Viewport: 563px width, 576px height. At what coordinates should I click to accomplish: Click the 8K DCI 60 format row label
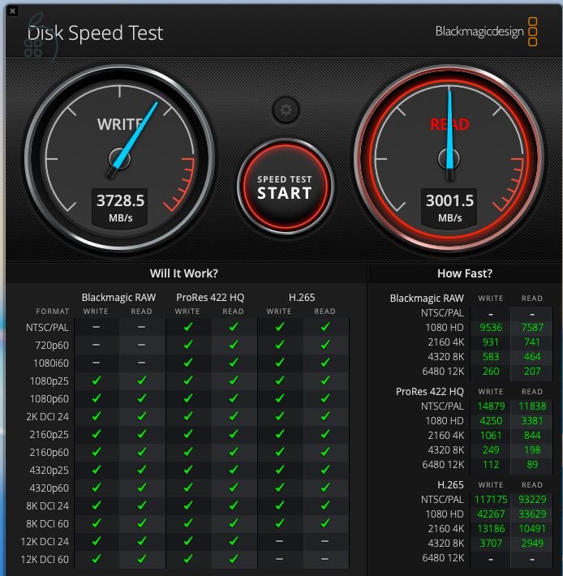(x=47, y=523)
